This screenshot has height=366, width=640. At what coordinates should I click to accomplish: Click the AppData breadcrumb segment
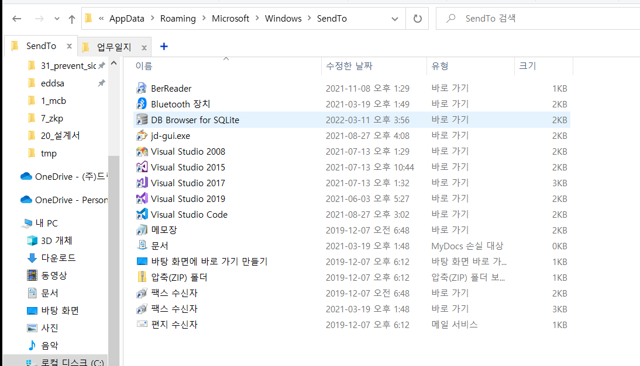(126, 19)
